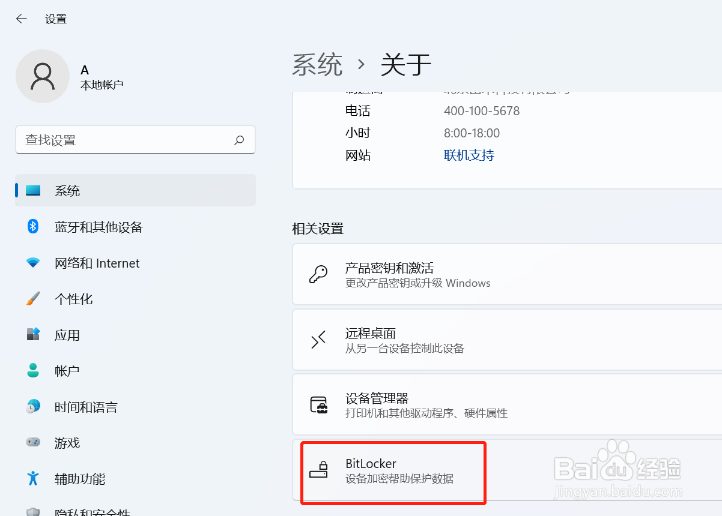Click the 小时 label
This screenshot has width=722, height=516.
coord(358,133)
